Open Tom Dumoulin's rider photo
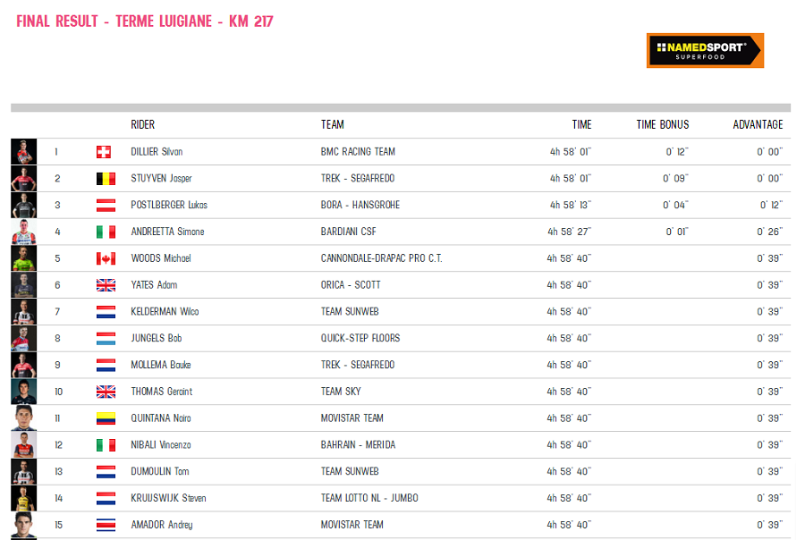 click(x=23, y=471)
